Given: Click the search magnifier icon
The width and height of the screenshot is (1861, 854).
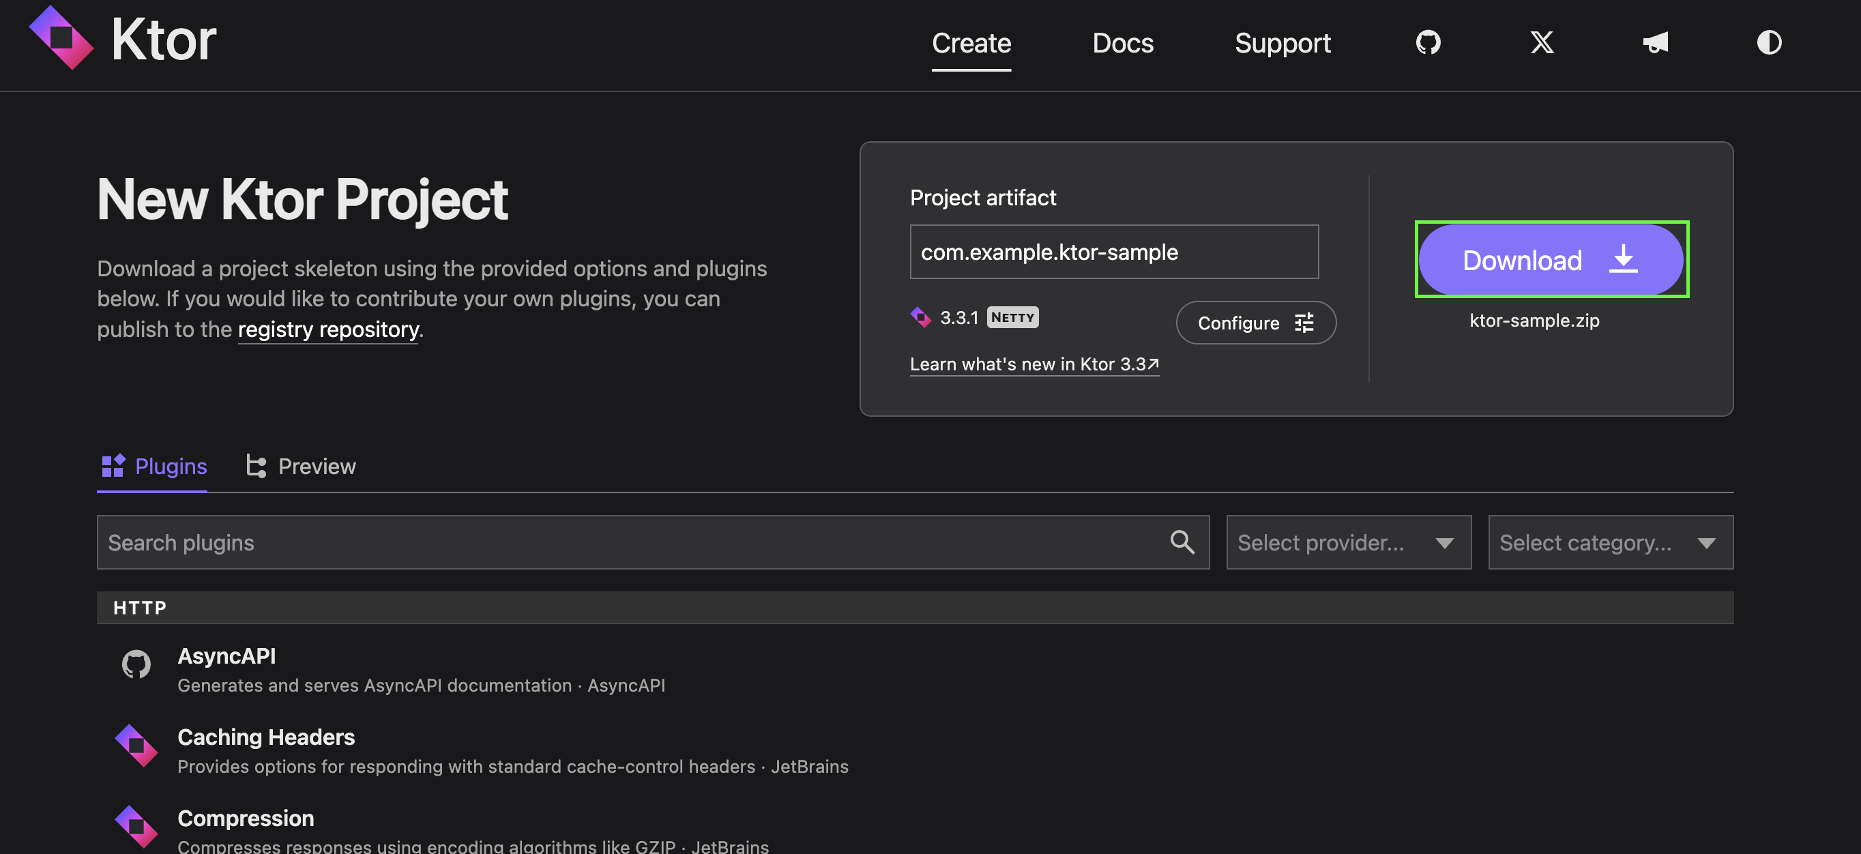Looking at the screenshot, I should click(1182, 542).
